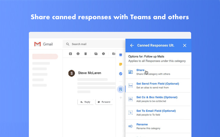Viewport: 220px width, 137px height.
Task: Click the To field icon
Action: [x=131, y=113]
